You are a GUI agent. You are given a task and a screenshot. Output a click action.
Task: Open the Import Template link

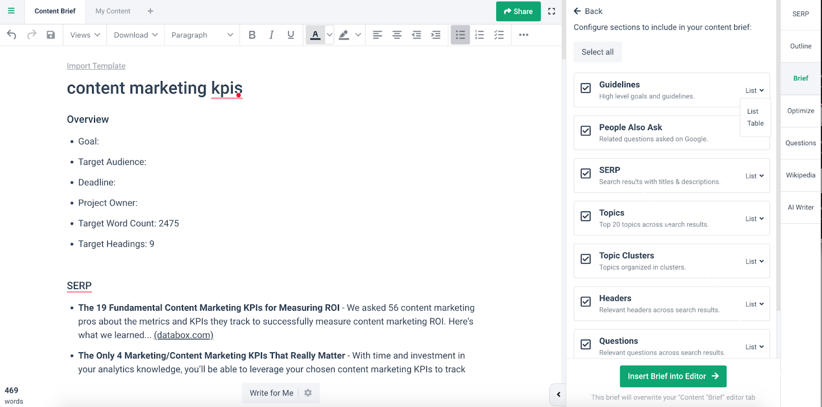[96, 66]
